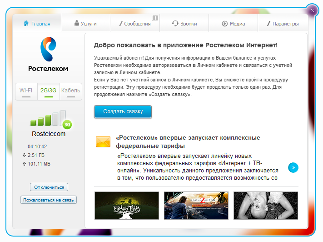Close the application window

point(312,10)
